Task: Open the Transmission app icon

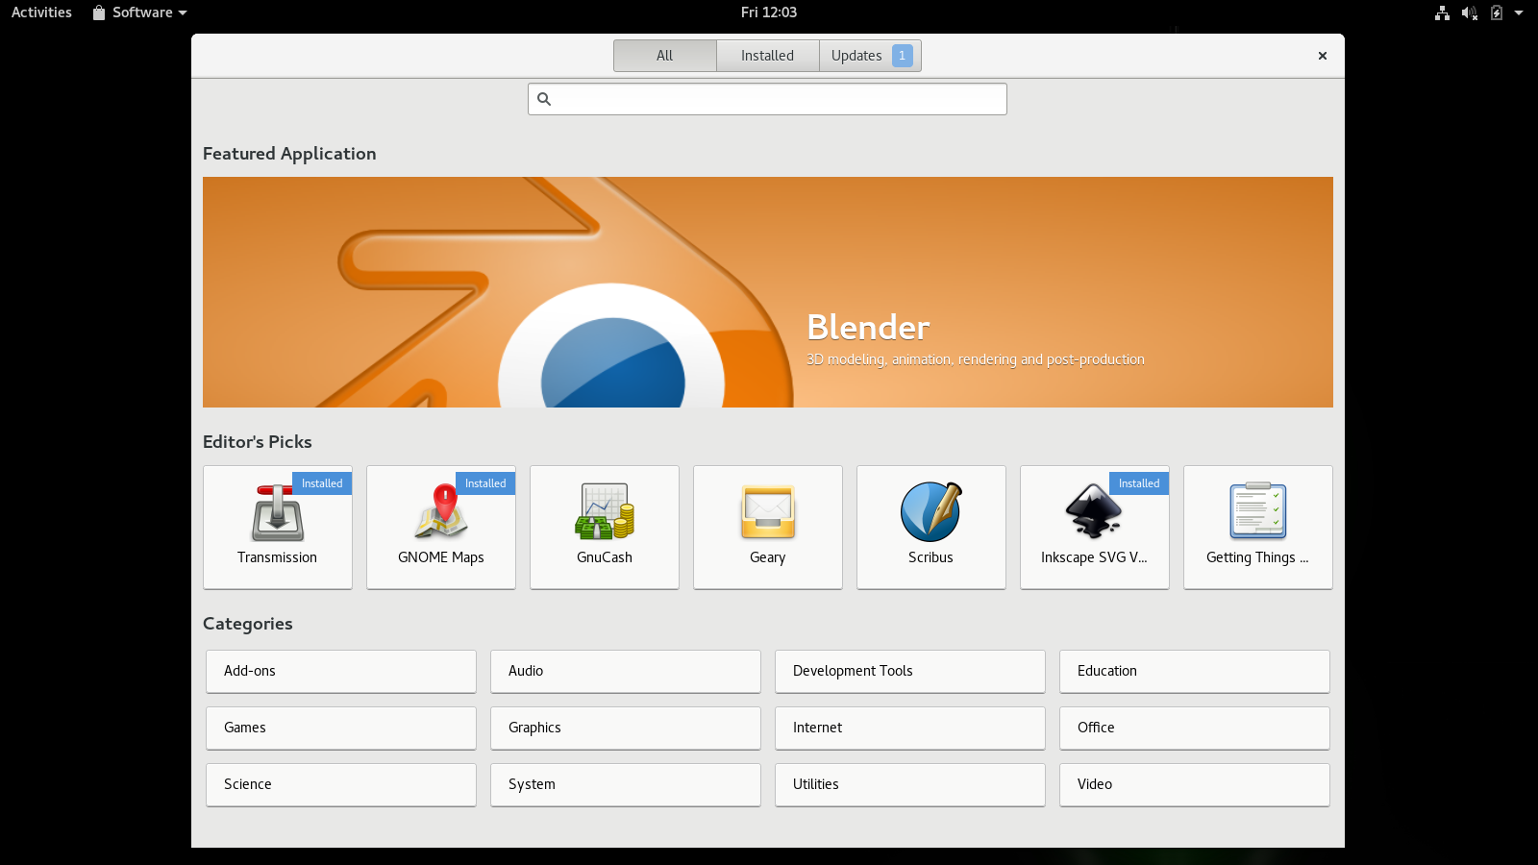Action: pos(278,512)
